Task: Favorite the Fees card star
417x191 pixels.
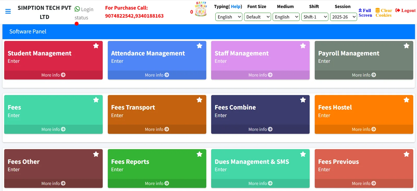Action: [96, 100]
